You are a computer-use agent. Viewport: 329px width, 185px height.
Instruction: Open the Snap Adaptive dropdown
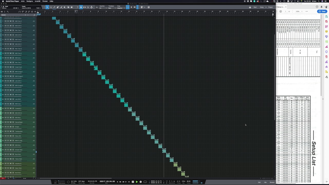tap(121, 8)
